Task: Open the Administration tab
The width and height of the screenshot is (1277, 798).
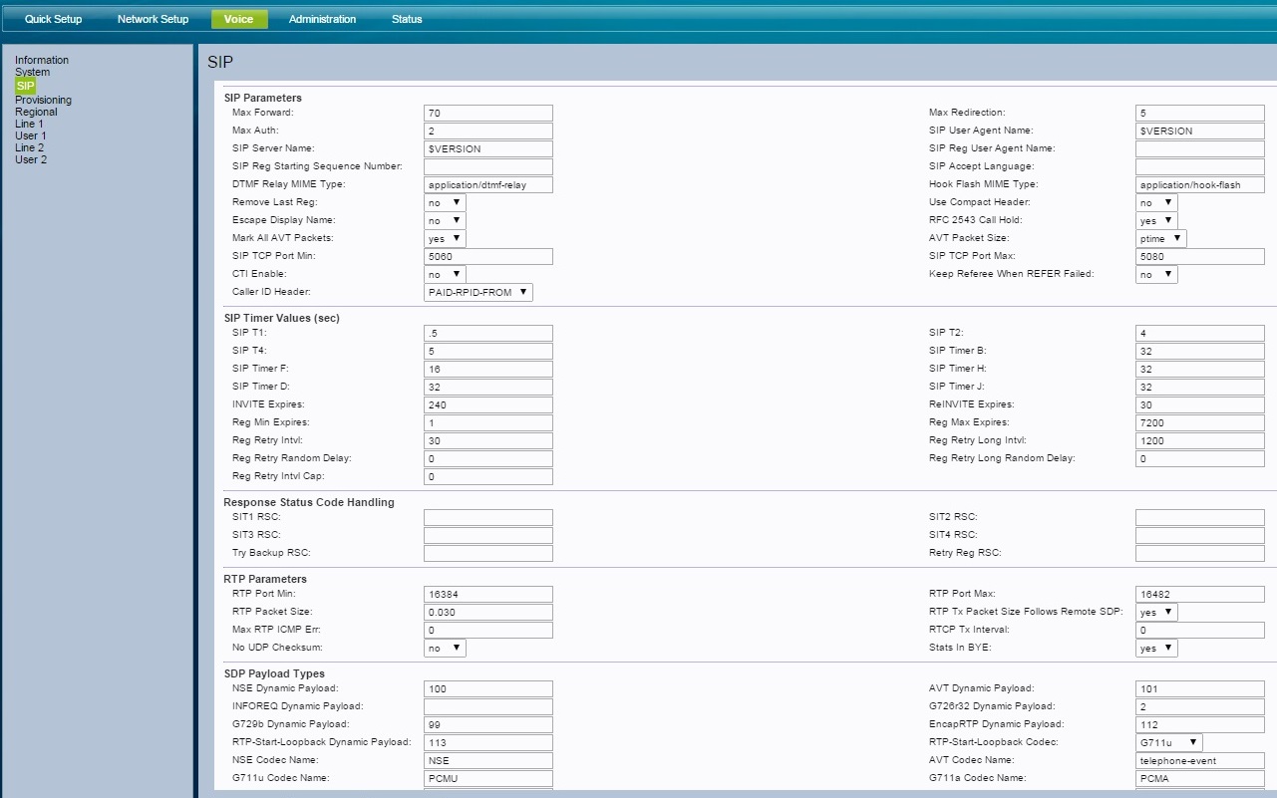Action: point(322,19)
